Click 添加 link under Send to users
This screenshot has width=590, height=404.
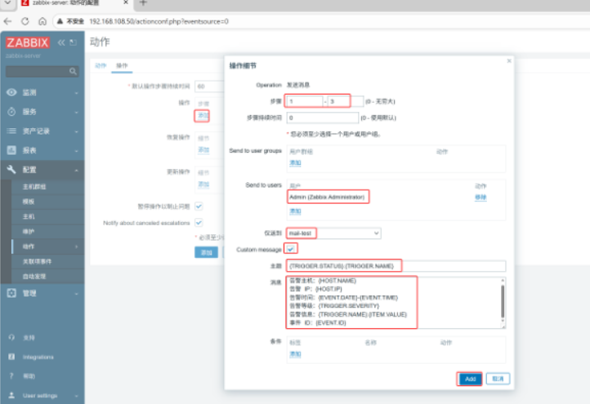pos(295,211)
